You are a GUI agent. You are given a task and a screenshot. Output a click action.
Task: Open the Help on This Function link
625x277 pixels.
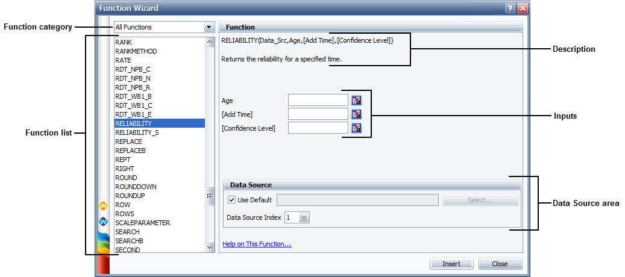(x=257, y=244)
